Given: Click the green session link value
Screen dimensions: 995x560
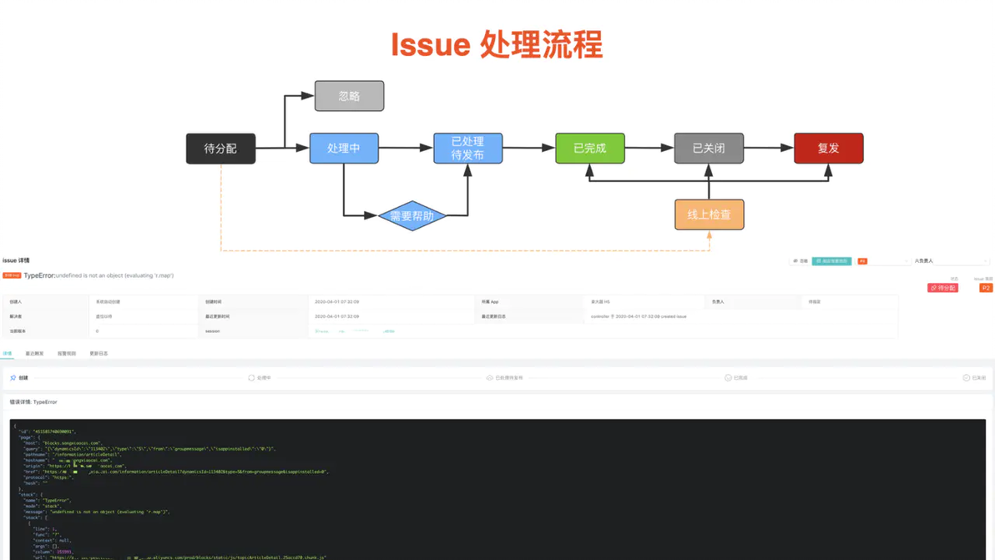Looking at the screenshot, I should click(355, 331).
